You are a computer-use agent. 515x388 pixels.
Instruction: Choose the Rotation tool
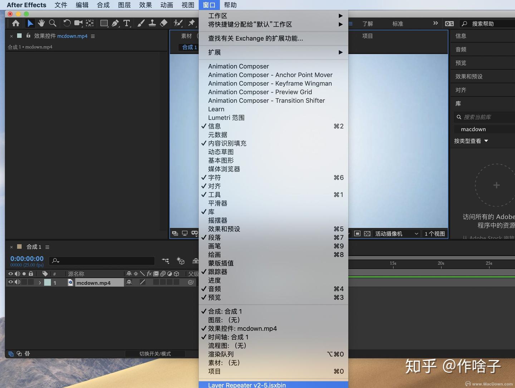67,23
